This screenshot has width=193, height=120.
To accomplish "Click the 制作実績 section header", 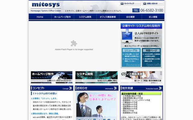I will 141,88.
